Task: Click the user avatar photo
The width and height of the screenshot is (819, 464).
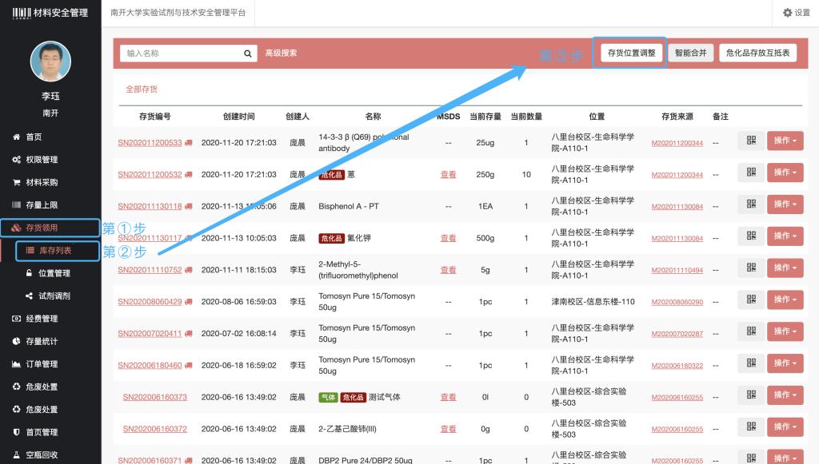Action: [50, 61]
